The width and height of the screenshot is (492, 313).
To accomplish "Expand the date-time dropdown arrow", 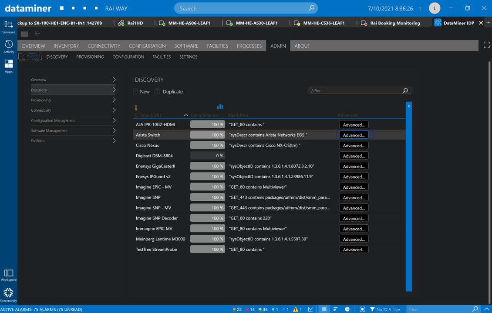I will click(x=421, y=9).
